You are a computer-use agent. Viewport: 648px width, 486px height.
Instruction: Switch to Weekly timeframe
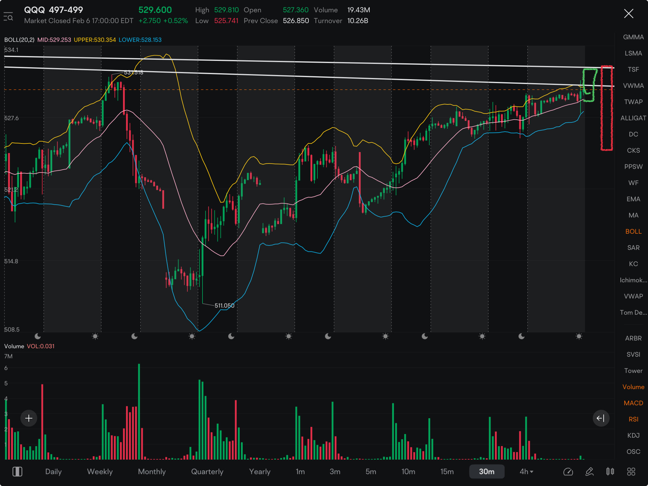pyautogui.click(x=100, y=472)
